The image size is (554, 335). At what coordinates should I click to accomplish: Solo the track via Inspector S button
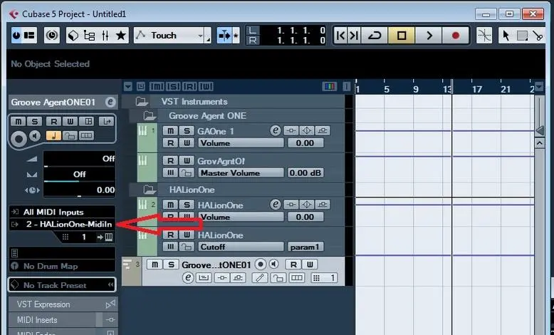tap(35, 121)
